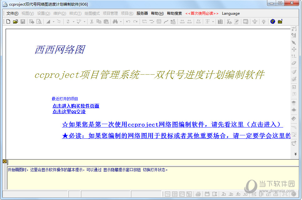Viewport: 302px width, 200px height.
Task: Open the 帮助搜索 menu
Action: tap(174, 13)
